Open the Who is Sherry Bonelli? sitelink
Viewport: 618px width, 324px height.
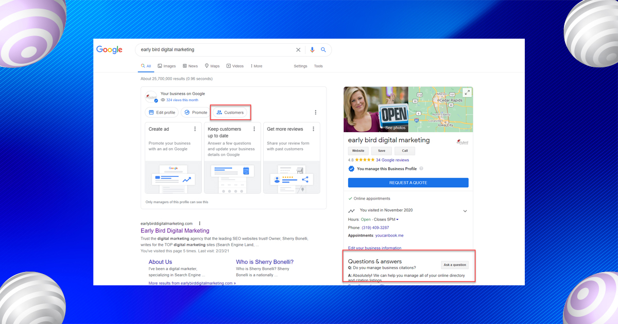[x=265, y=262]
